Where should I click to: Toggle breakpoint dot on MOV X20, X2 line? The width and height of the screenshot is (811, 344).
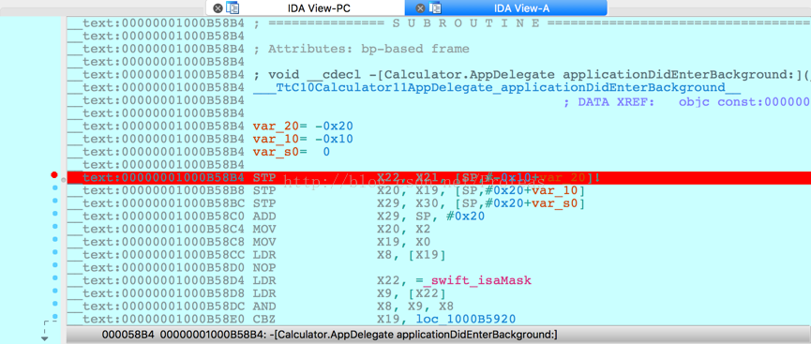pyautogui.click(x=54, y=227)
